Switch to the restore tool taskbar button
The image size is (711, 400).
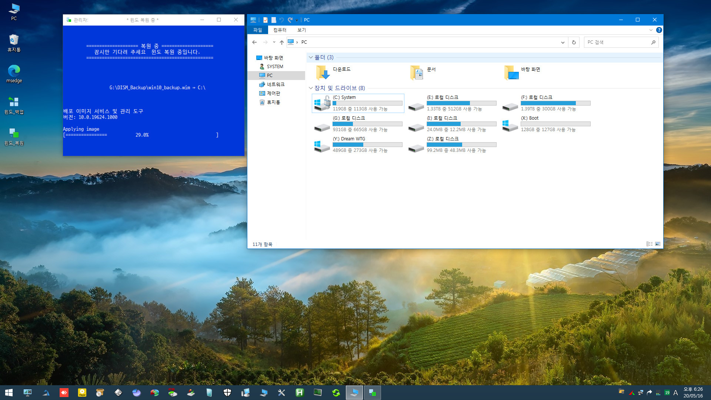[x=373, y=393]
